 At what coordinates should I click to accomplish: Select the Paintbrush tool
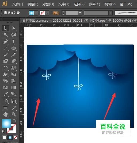(6, 55)
